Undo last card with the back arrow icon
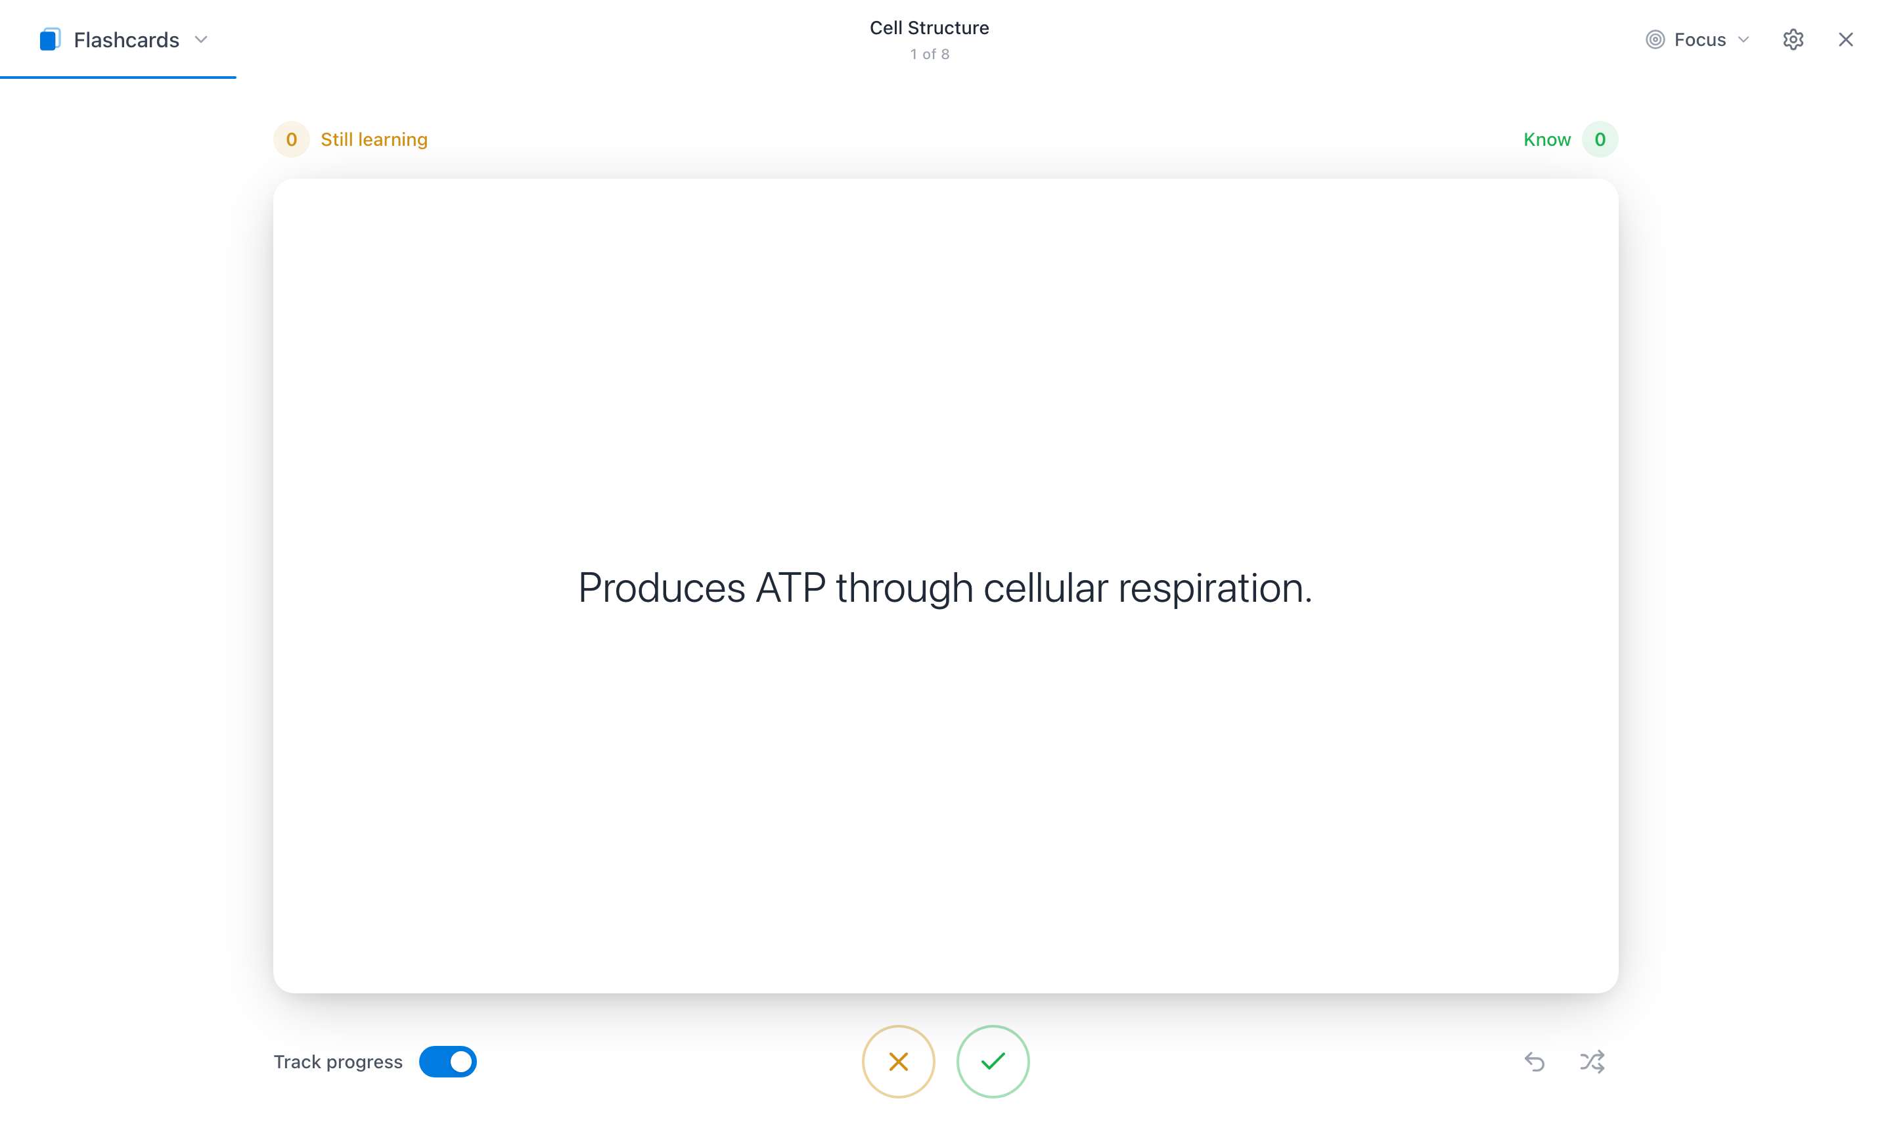This screenshot has height=1130, width=1892. [1534, 1061]
